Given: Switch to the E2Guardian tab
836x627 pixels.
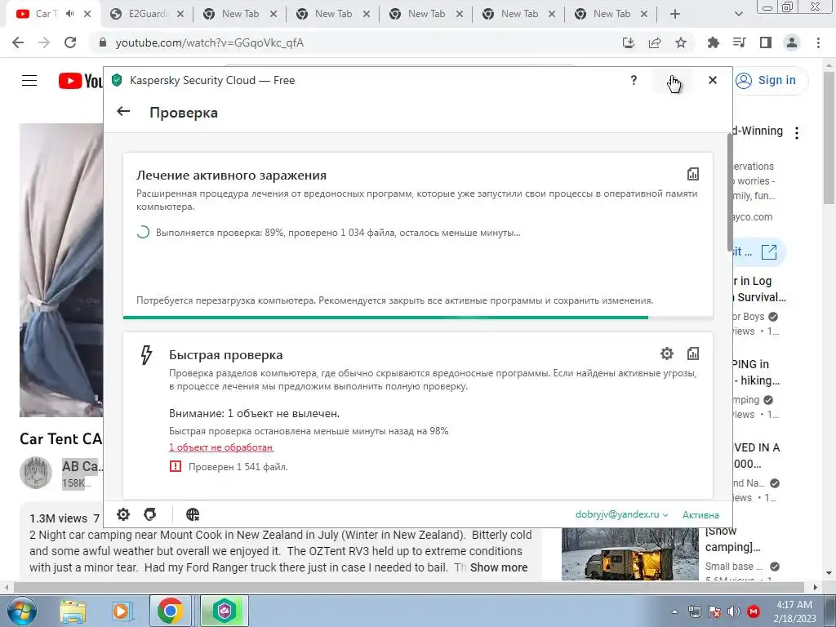Looking at the screenshot, I should (147, 15).
